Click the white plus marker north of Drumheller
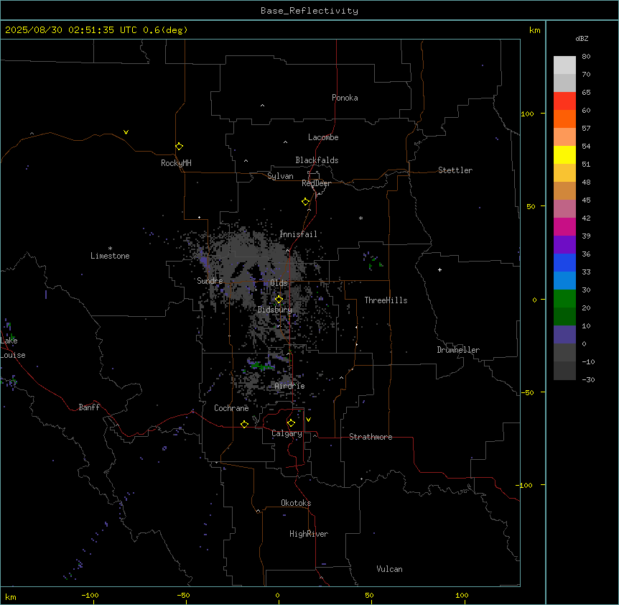The width and height of the screenshot is (619, 605). [x=439, y=269]
